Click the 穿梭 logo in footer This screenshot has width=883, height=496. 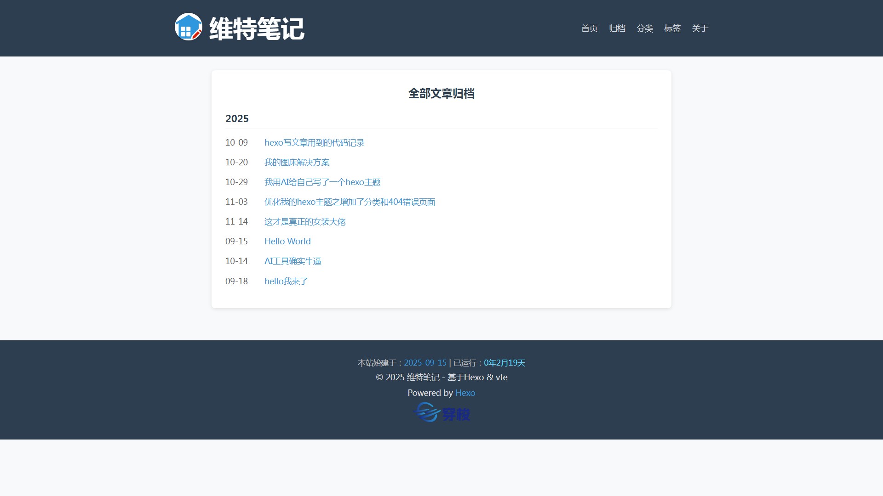tap(441, 413)
